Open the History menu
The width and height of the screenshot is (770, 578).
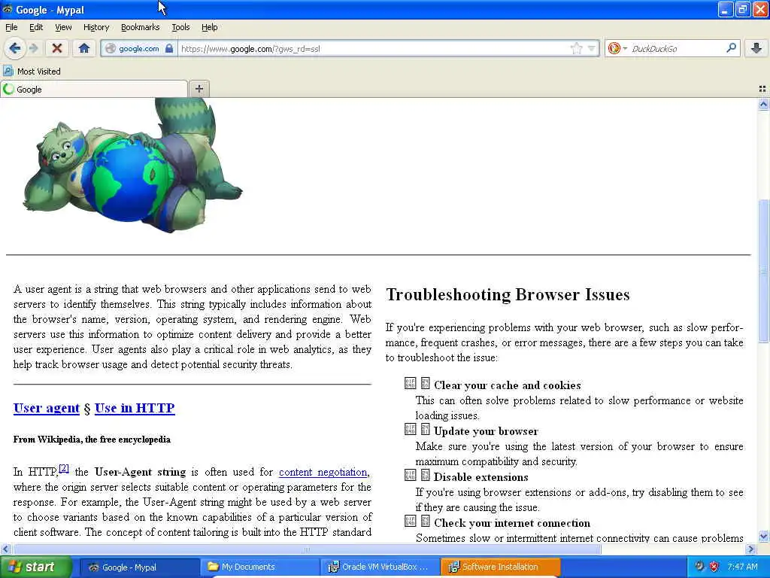click(95, 27)
